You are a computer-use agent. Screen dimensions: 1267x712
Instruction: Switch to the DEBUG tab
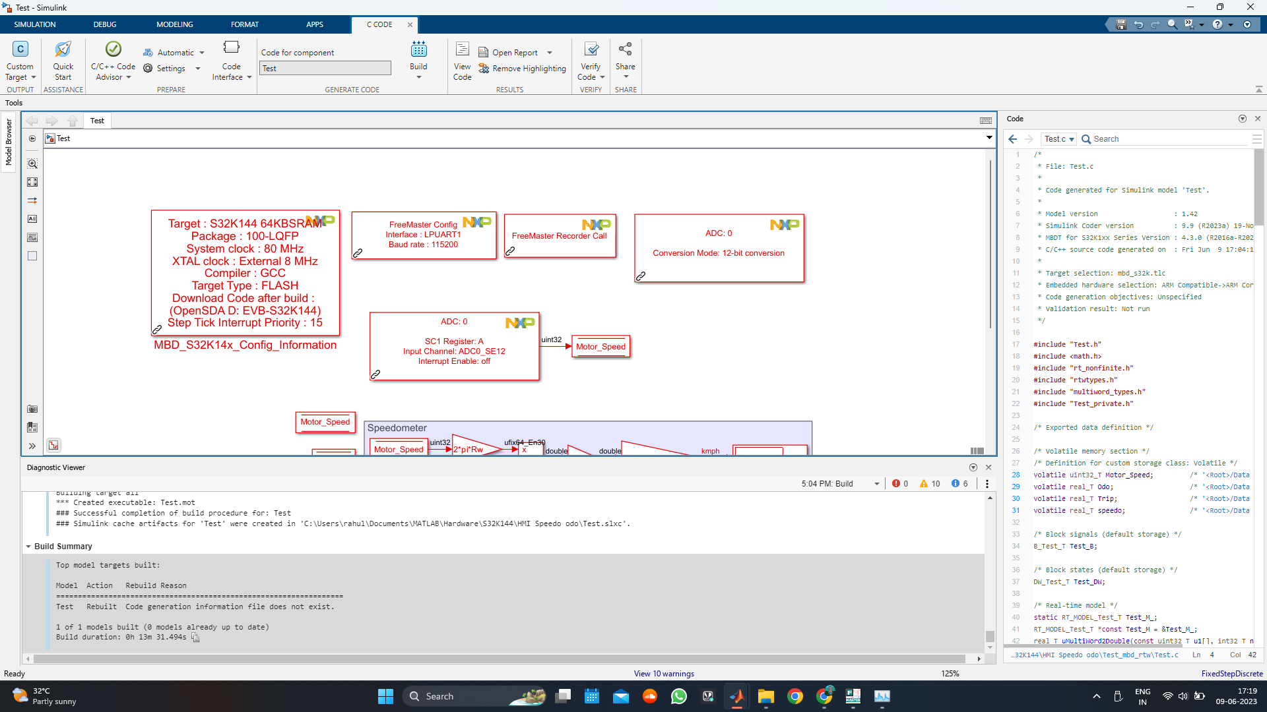(104, 24)
